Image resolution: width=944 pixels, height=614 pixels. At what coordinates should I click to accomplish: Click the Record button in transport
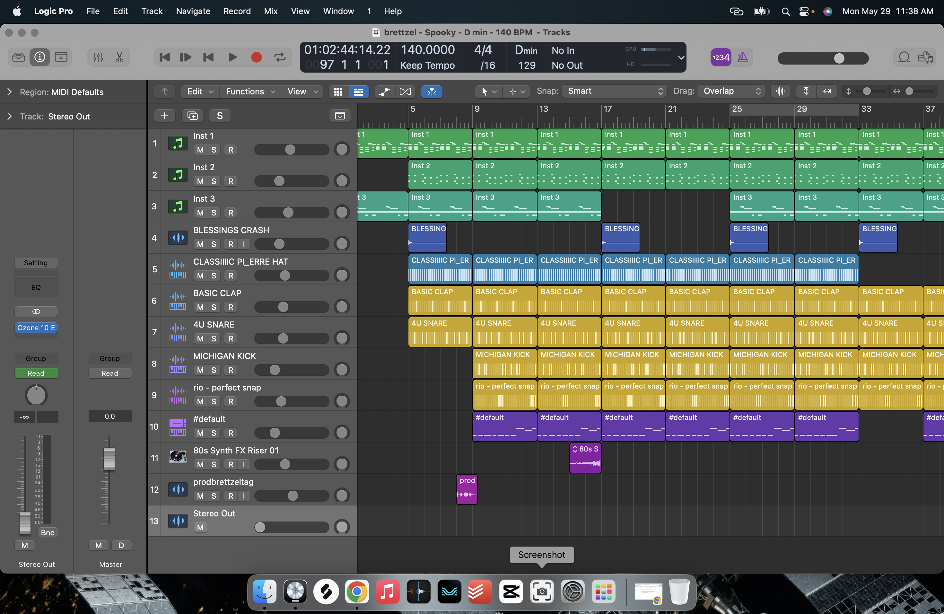coord(256,57)
